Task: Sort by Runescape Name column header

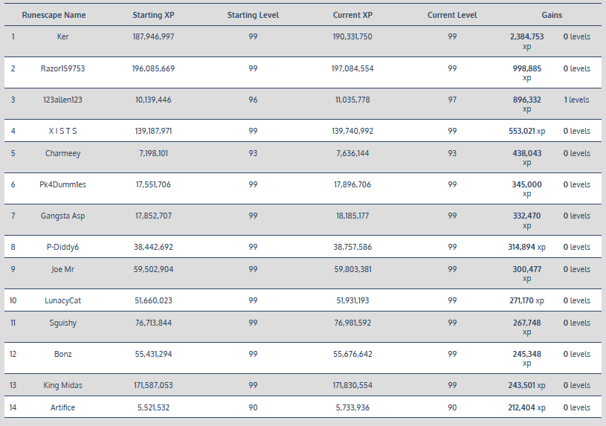Action: 54,15
